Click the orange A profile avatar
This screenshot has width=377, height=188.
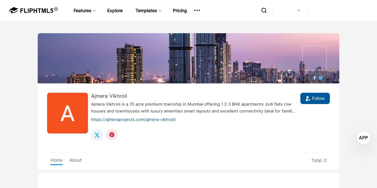68,113
